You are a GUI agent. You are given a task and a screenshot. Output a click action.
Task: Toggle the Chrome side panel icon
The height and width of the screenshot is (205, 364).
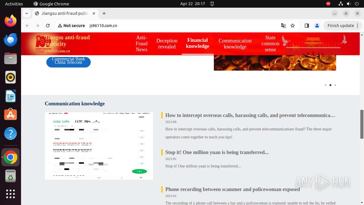click(x=307, y=26)
